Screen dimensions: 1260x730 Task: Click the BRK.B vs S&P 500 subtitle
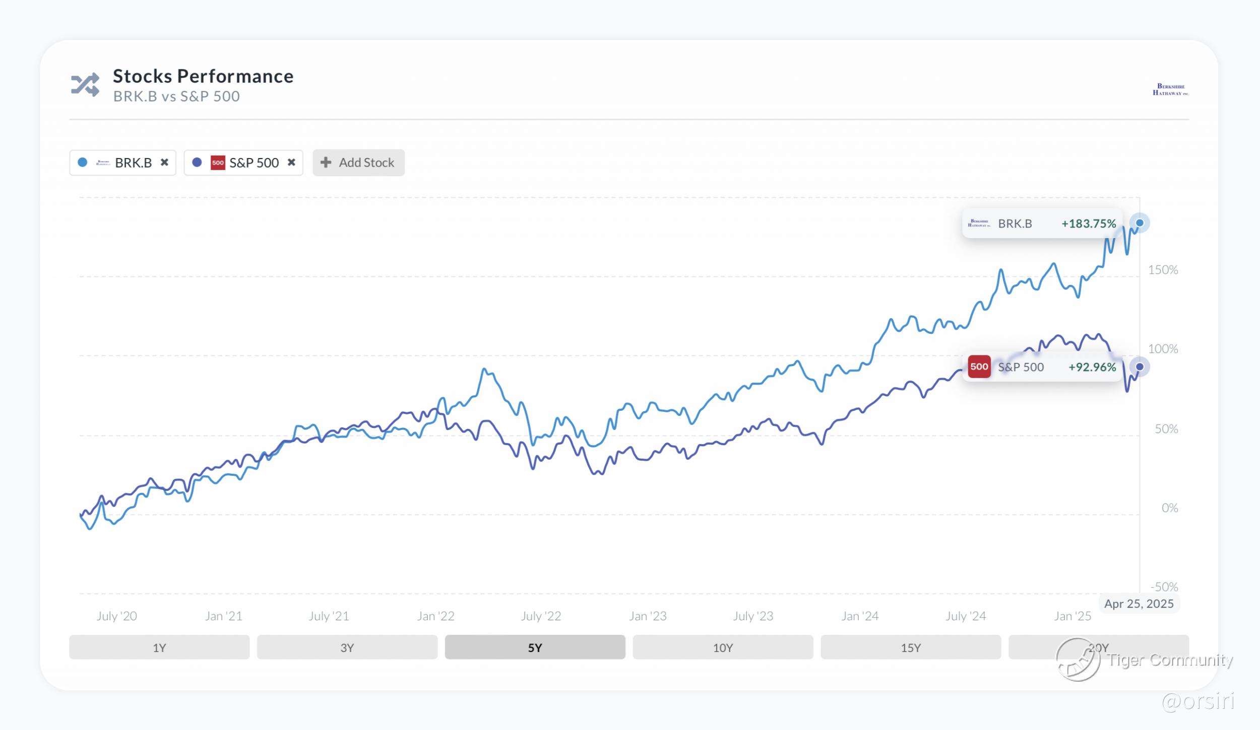coord(176,97)
